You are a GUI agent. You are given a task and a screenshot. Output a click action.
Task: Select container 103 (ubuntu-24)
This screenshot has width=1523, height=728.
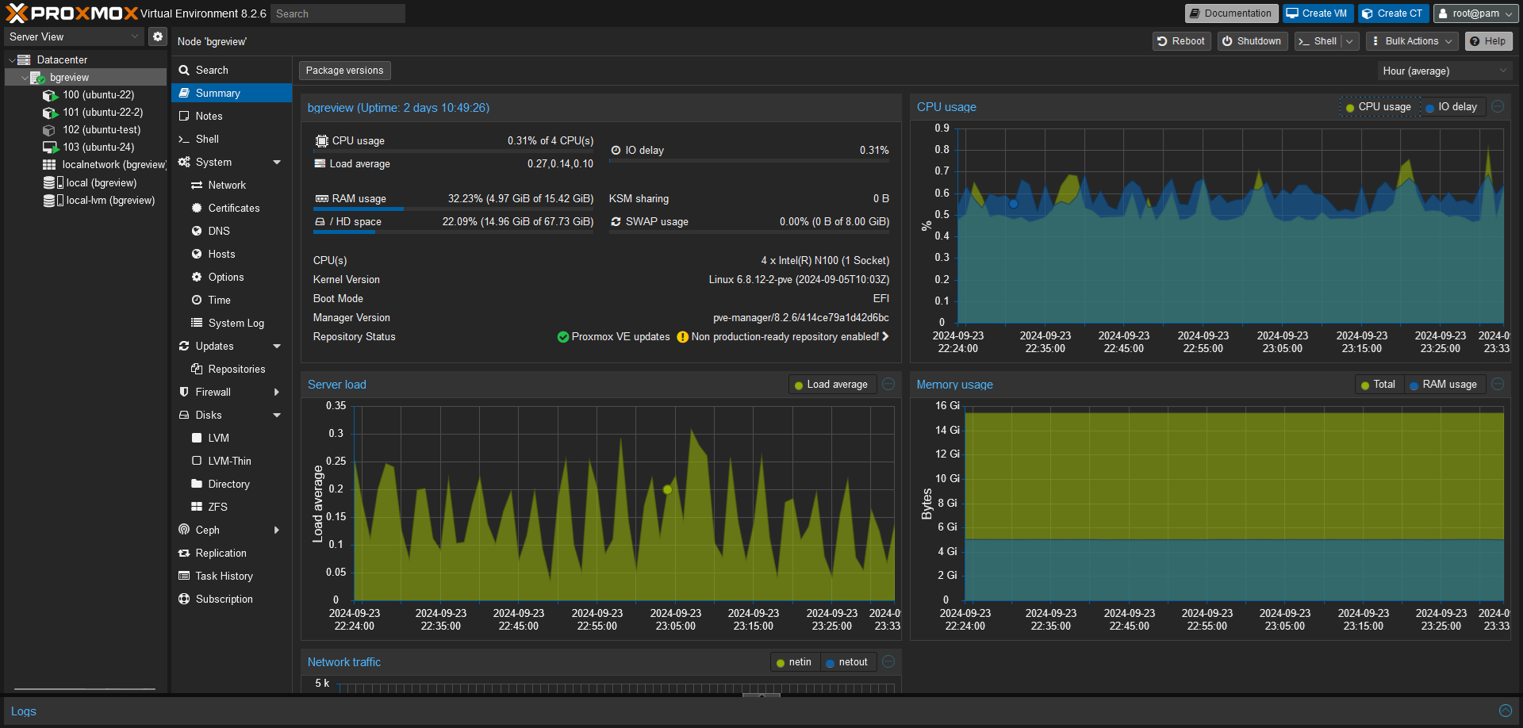pyautogui.click(x=98, y=148)
